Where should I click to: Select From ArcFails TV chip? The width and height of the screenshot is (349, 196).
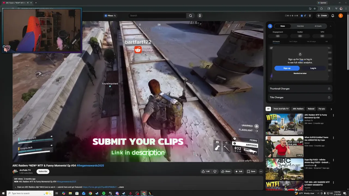(281, 109)
